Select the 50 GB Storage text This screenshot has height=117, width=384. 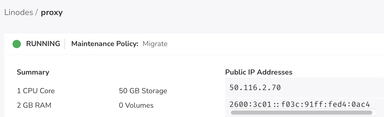143,91
